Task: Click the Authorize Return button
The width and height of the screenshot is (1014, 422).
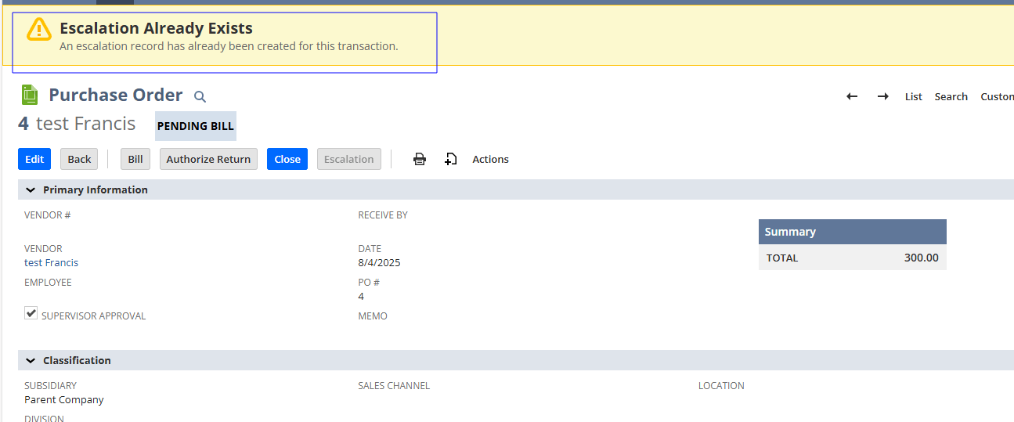Action: (x=208, y=159)
